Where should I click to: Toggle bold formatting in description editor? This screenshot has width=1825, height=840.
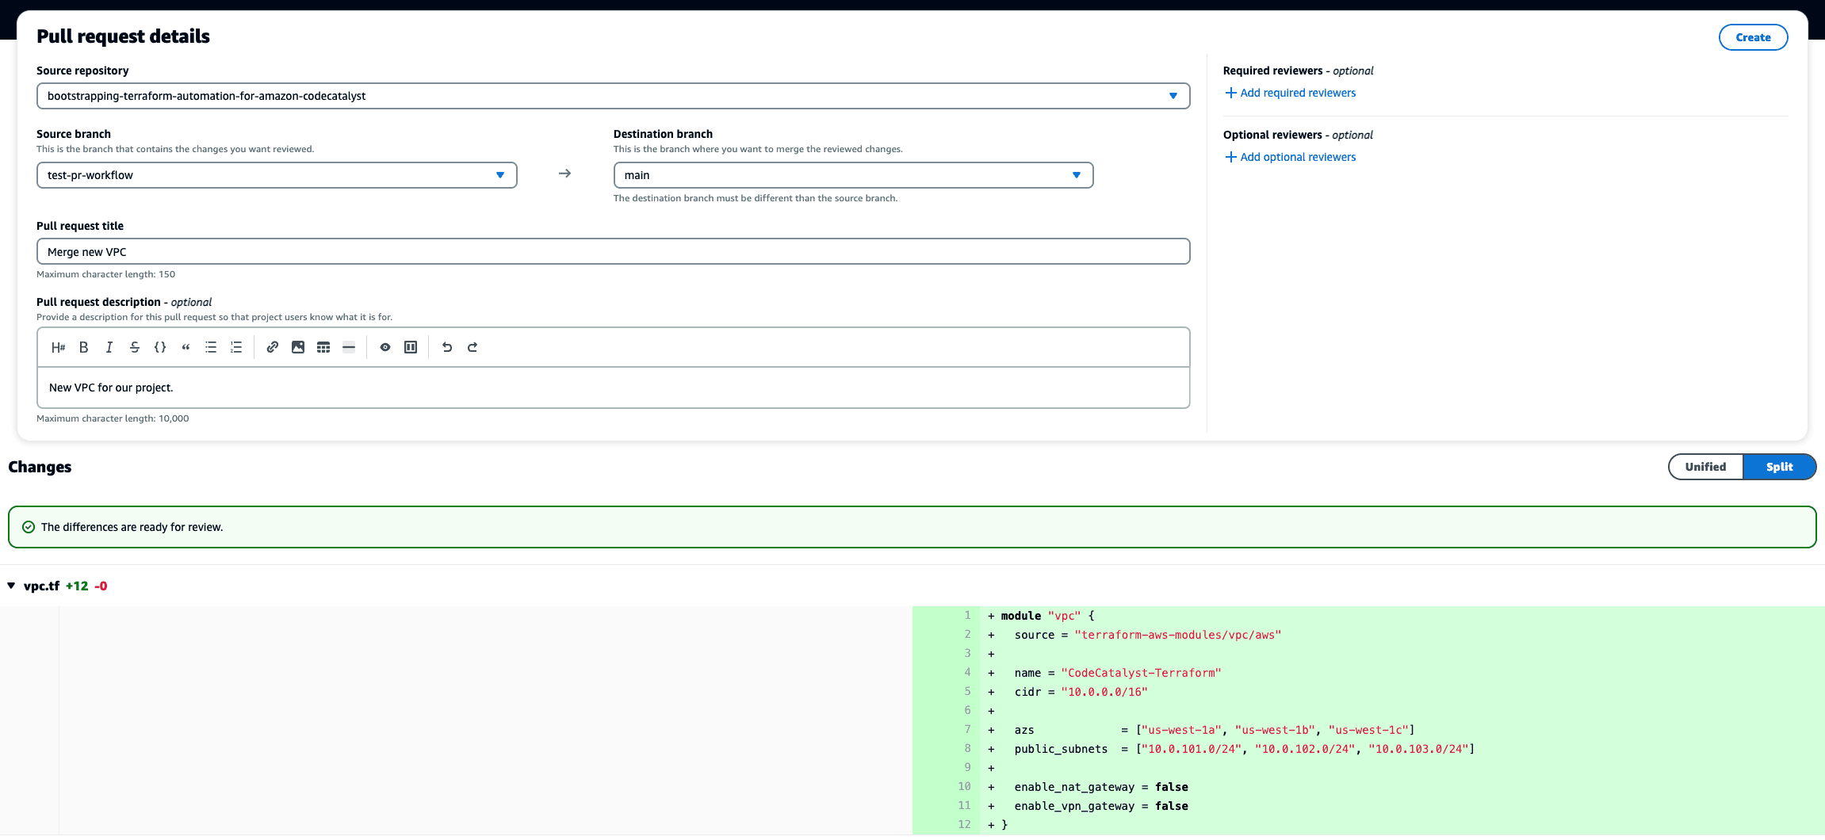[x=83, y=347]
